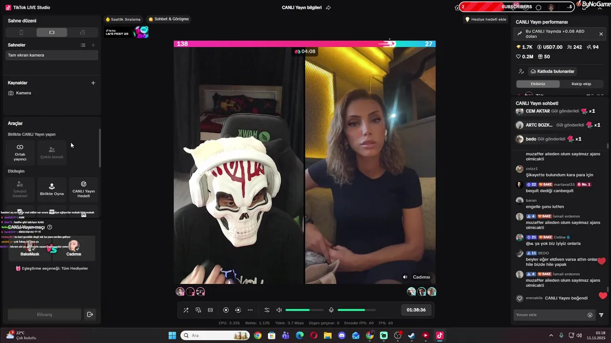The image size is (611, 343).
Task: Add a new scene with plus icon
Action: (x=93, y=45)
